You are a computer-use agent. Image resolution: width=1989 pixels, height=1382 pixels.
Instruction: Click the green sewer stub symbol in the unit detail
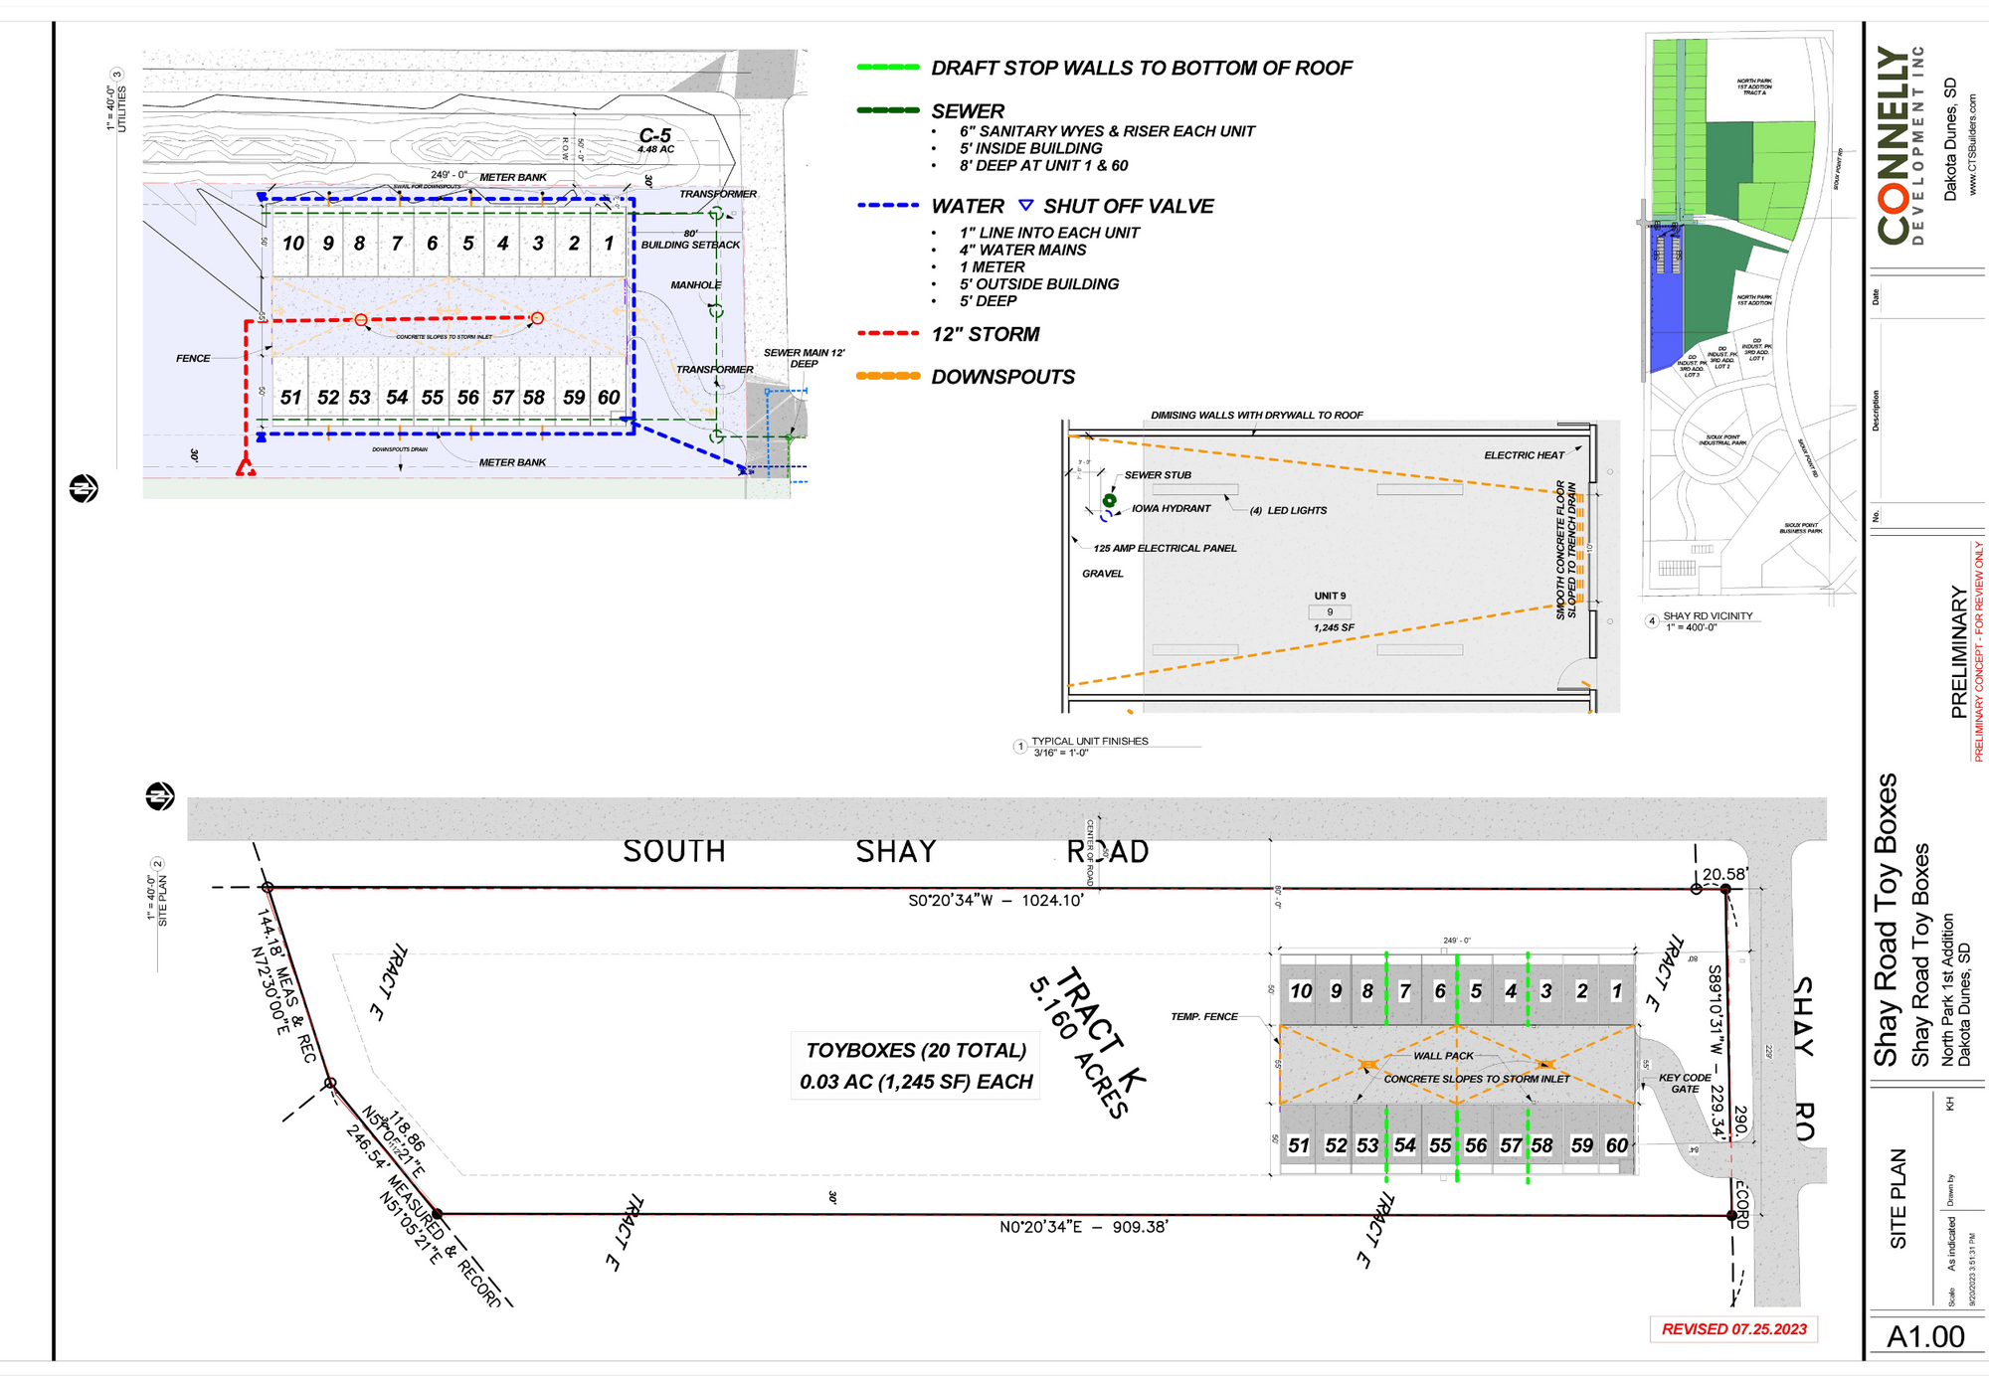[1109, 500]
